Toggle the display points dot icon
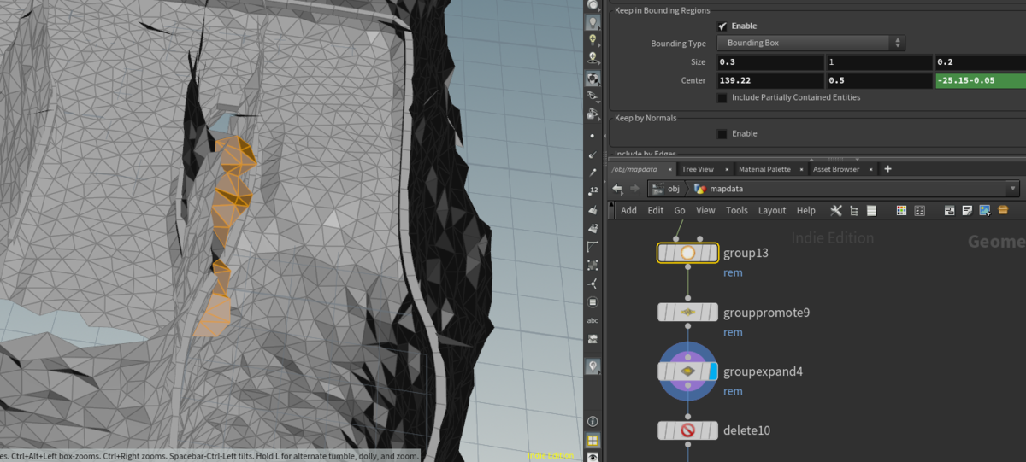 (x=593, y=136)
